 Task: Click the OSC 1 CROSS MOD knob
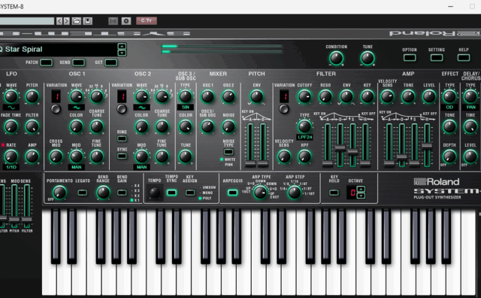click(56, 157)
